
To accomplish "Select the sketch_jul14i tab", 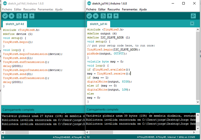I will click(98, 24).
